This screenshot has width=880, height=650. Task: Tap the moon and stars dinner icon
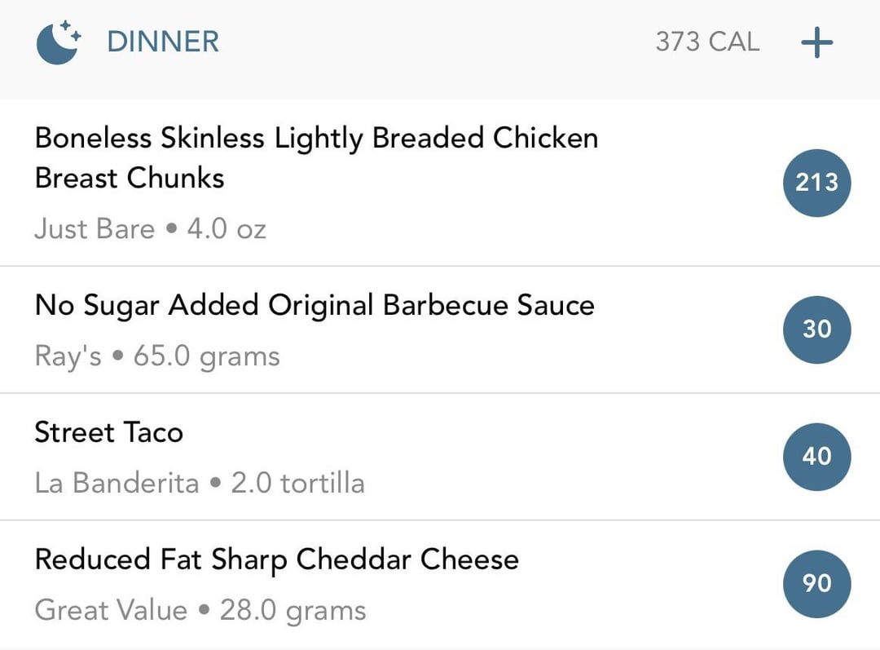59,42
